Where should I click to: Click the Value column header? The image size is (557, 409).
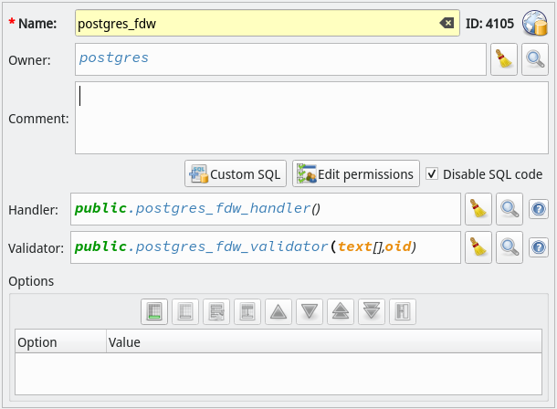pos(324,341)
